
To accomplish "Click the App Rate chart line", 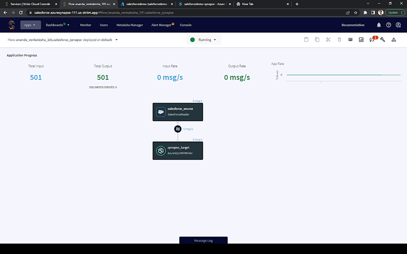I will (344, 75).
